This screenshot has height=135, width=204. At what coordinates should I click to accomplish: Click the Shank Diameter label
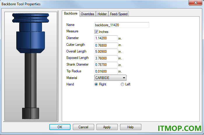pyautogui.click(x=78, y=64)
